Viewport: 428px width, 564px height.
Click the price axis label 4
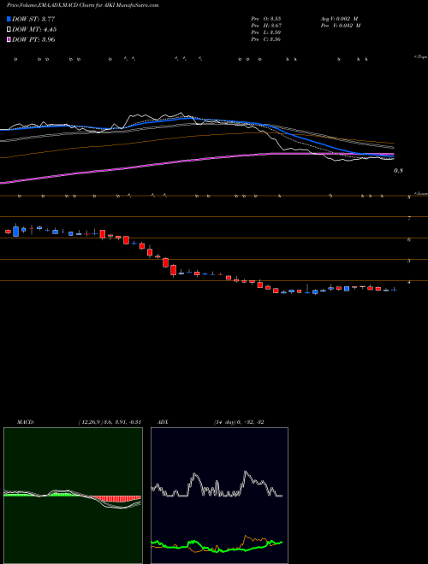[409, 282]
